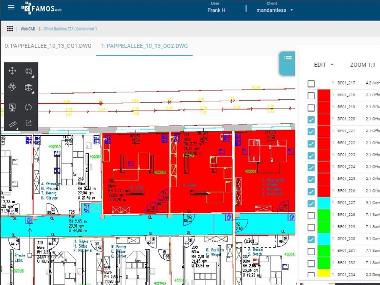This screenshot has height=285, width=380.
Task: Click the Web CAD breadcrumb entry
Action: pyautogui.click(x=28, y=29)
